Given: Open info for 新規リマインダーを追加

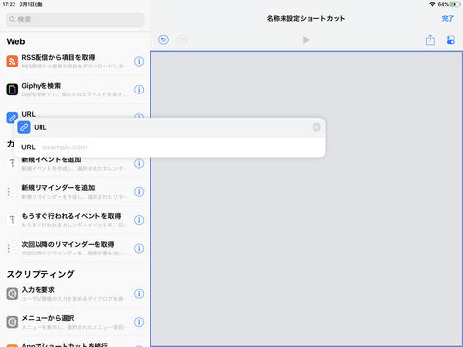Looking at the screenshot, I should (139, 192).
